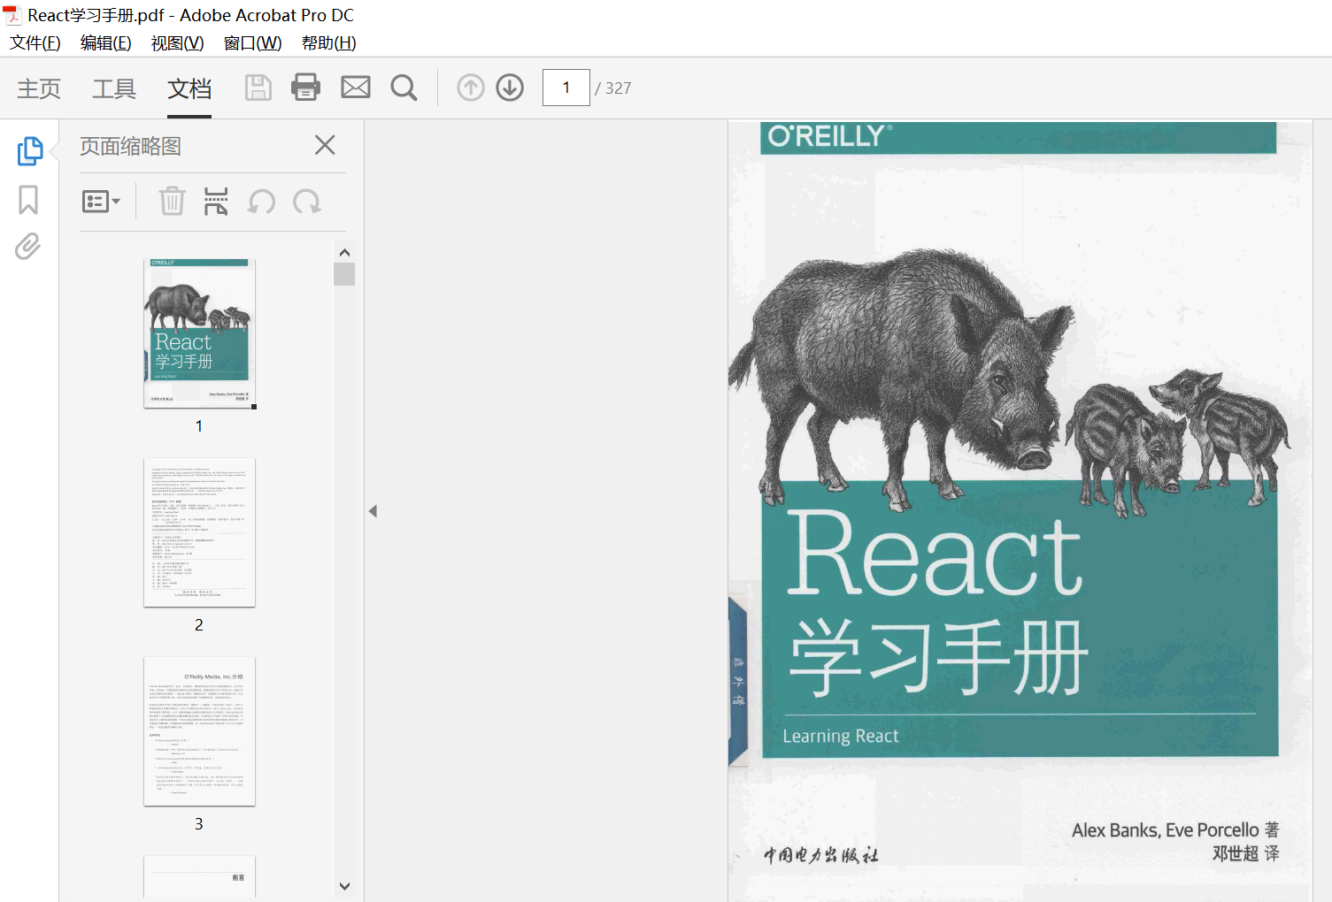Print the document with printer icon
The image size is (1332, 902).
306,87
